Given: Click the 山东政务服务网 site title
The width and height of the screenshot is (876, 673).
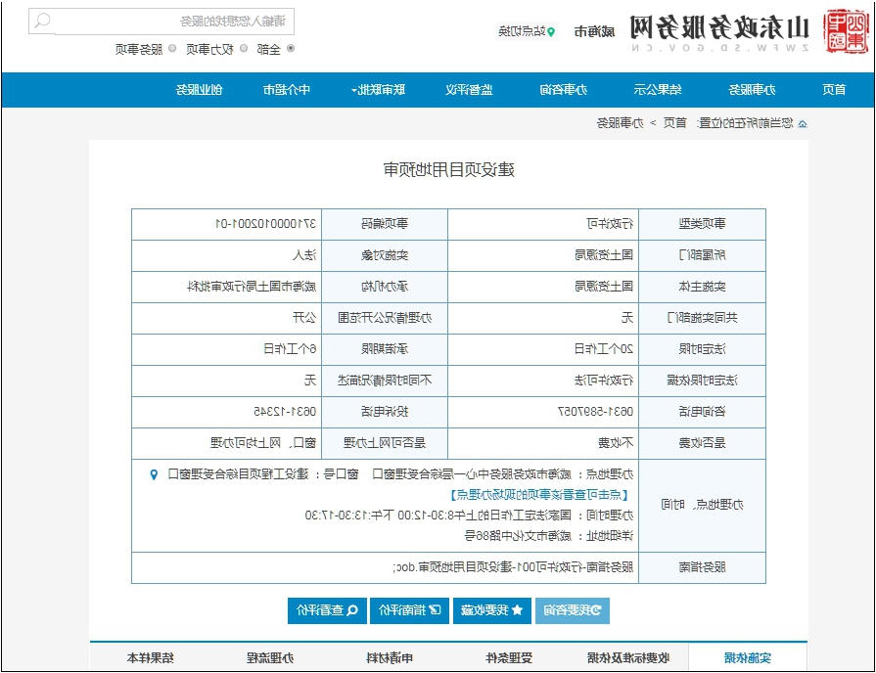Looking at the screenshot, I should [719, 27].
